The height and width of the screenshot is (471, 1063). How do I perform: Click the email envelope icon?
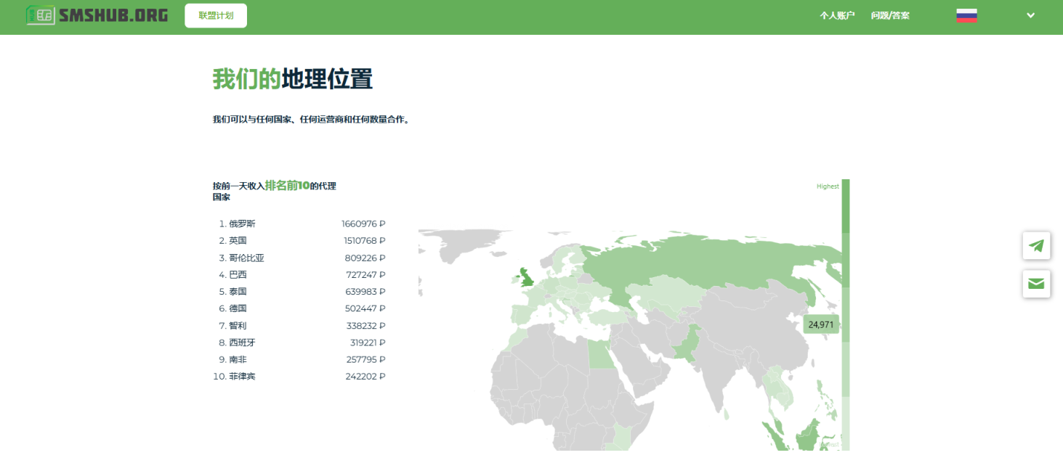click(1036, 284)
